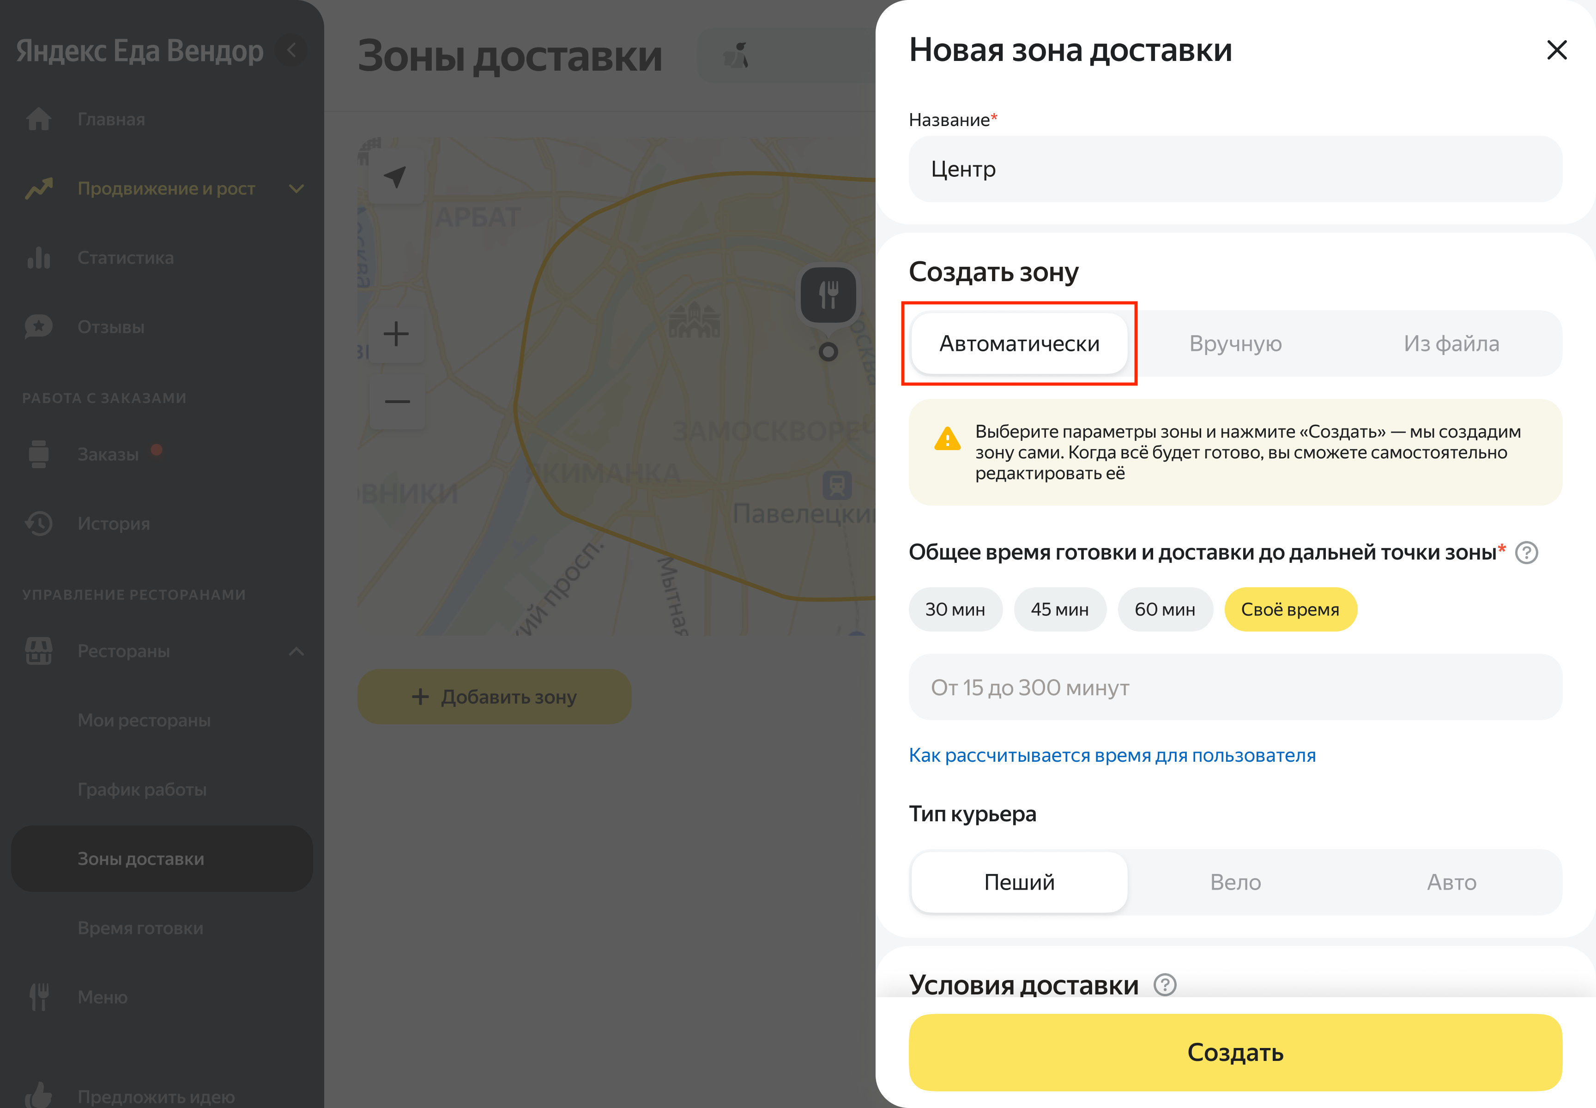Screen dimensions: 1596x1108
Task: Open Главная via the home icon
Action: coord(39,120)
